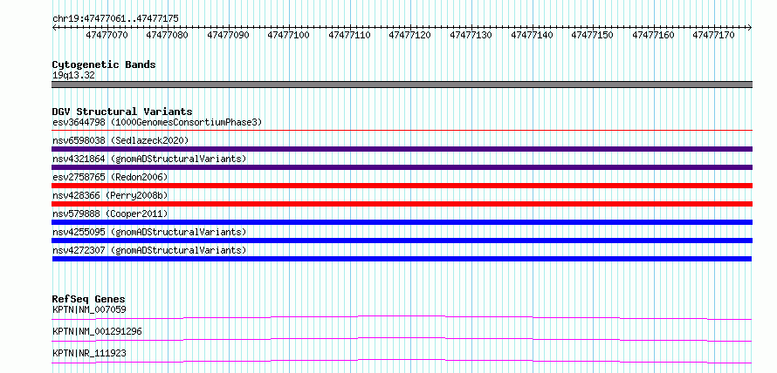This screenshot has height=373, width=777.
Task: Select the KPTN|NM_001291296 transcript label
Action: (97, 331)
